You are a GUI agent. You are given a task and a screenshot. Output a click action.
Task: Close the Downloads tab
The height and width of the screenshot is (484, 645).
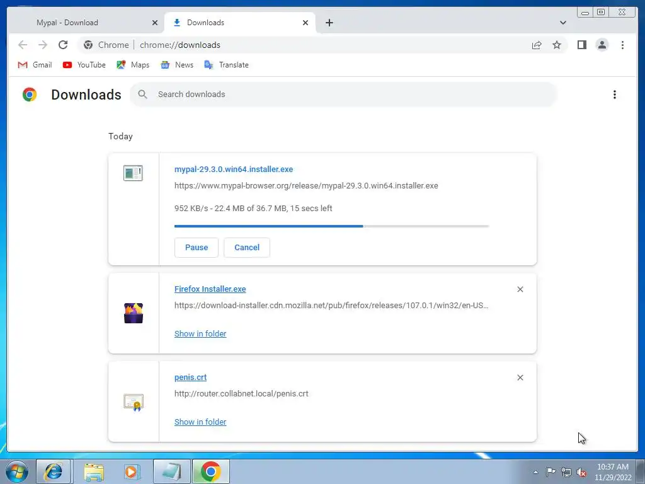pos(305,23)
